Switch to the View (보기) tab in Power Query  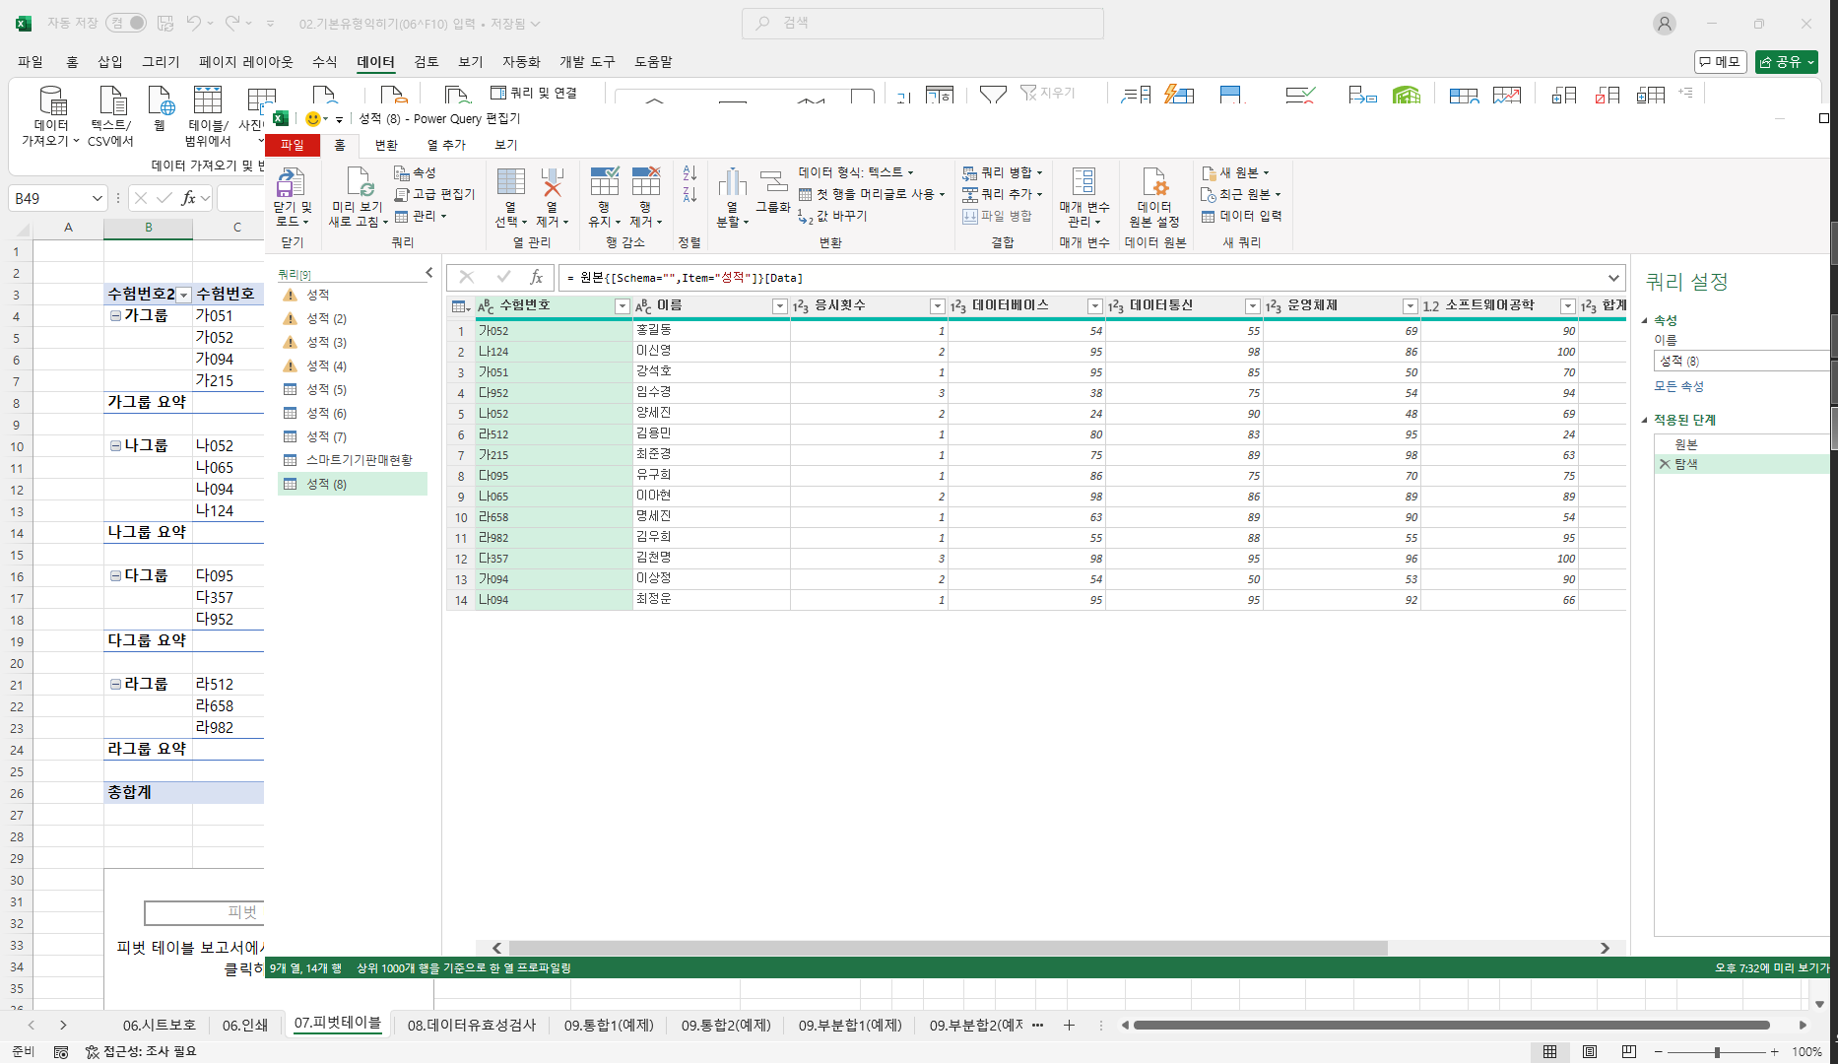pos(506,145)
